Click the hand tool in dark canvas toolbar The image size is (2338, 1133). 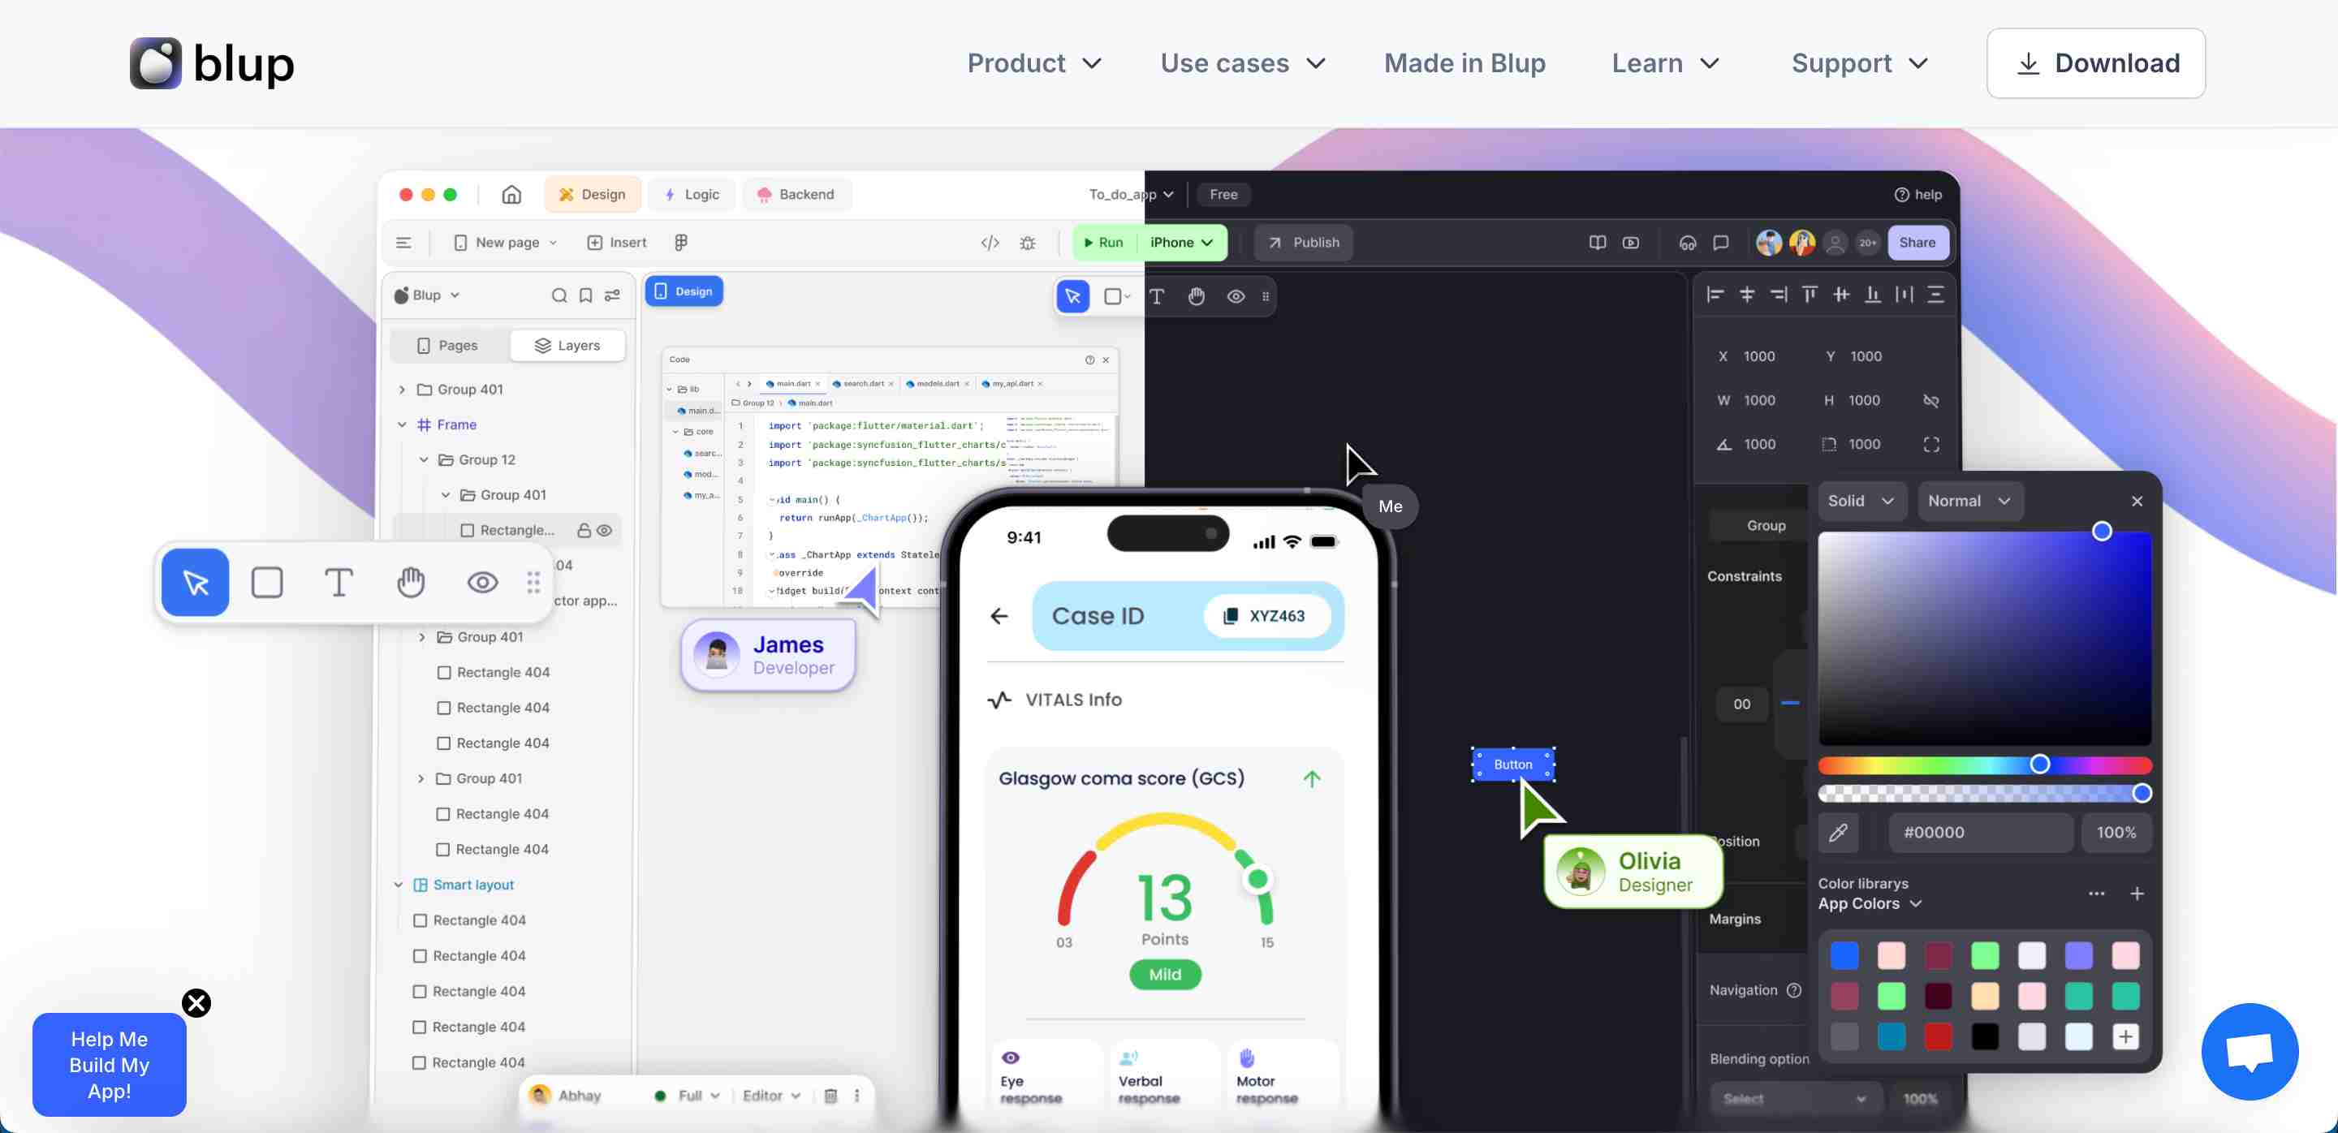[x=1197, y=295]
